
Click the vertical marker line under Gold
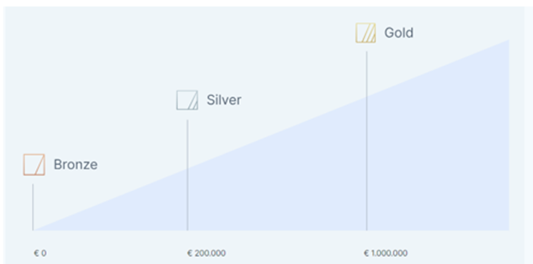point(366,141)
